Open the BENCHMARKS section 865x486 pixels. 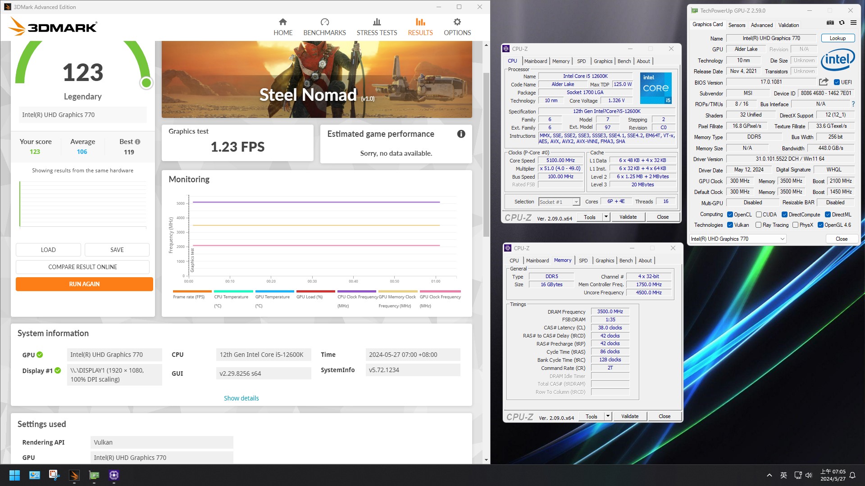coord(324,27)
